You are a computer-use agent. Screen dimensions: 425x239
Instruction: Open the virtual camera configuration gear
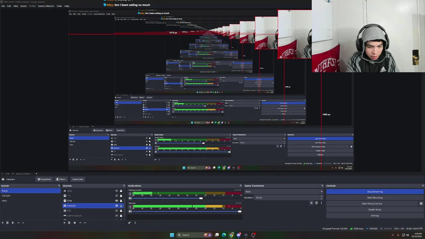point(421,203)
